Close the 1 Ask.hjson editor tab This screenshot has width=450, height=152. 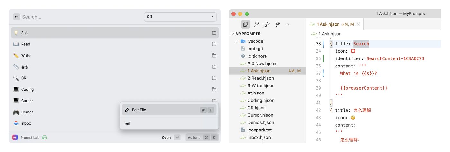[359, 24]
